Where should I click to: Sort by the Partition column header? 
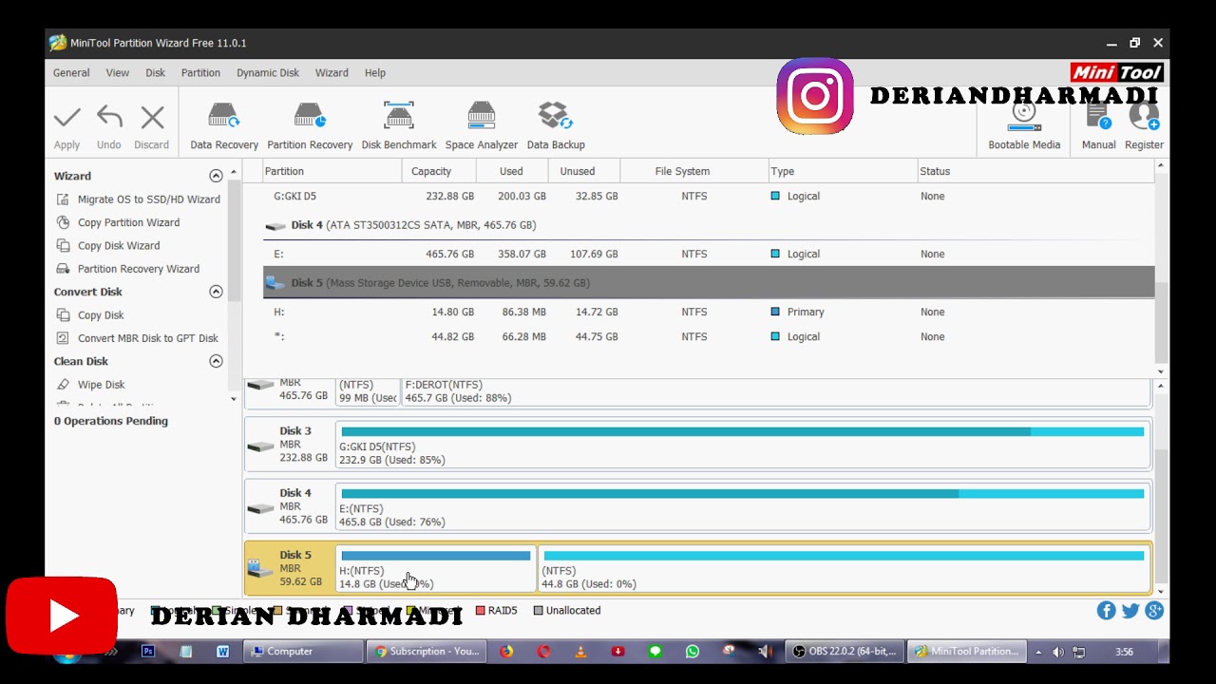tap(332, 171)
